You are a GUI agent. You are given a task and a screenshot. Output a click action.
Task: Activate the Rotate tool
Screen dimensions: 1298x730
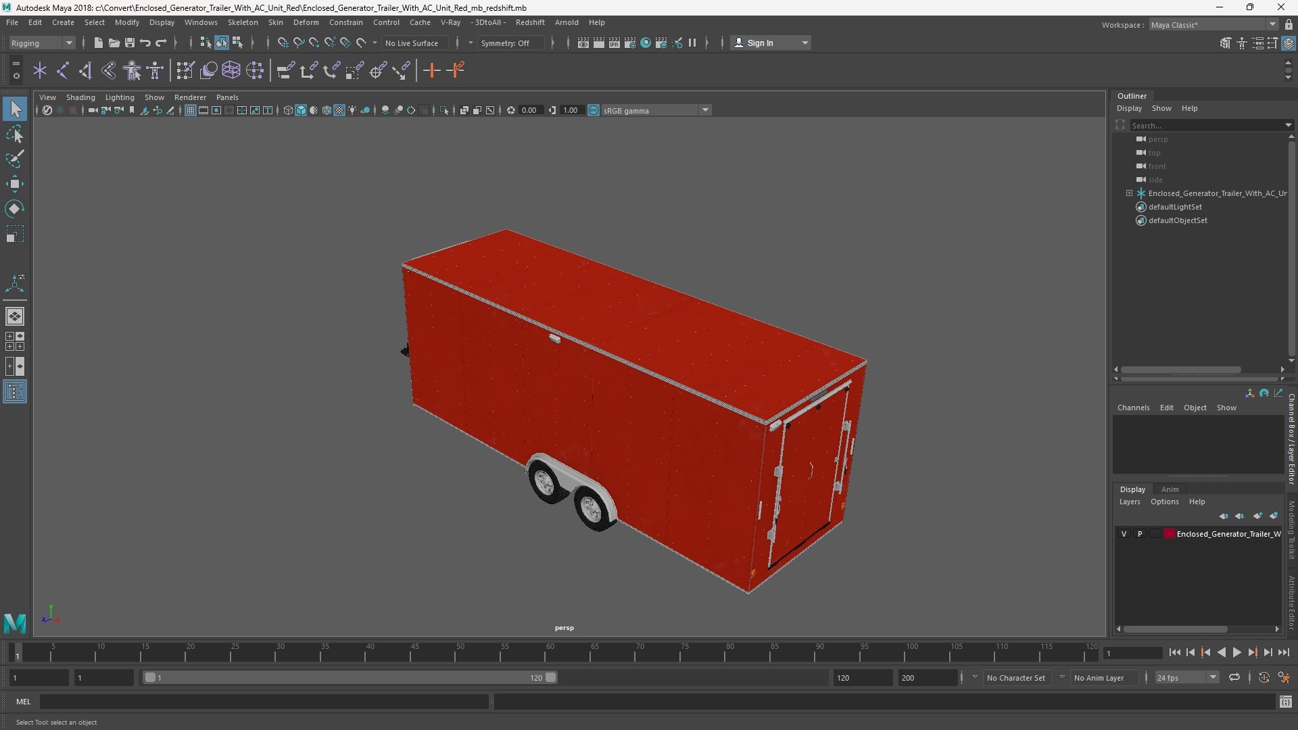click(15, 209)
